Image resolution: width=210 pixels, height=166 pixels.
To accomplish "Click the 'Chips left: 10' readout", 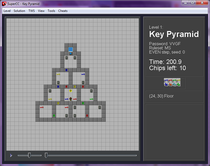I will click(167, 68).
